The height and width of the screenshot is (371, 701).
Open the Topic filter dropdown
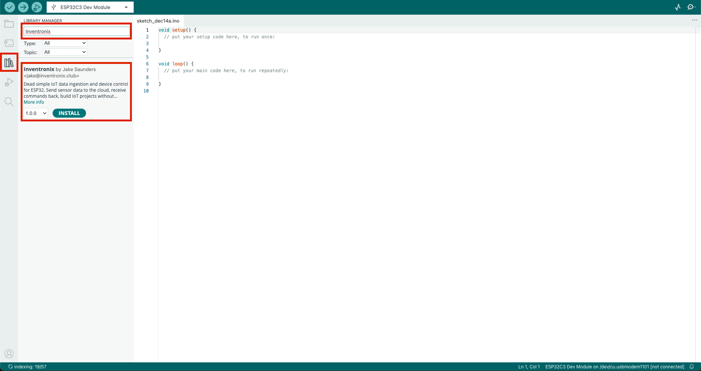(64, 52)
